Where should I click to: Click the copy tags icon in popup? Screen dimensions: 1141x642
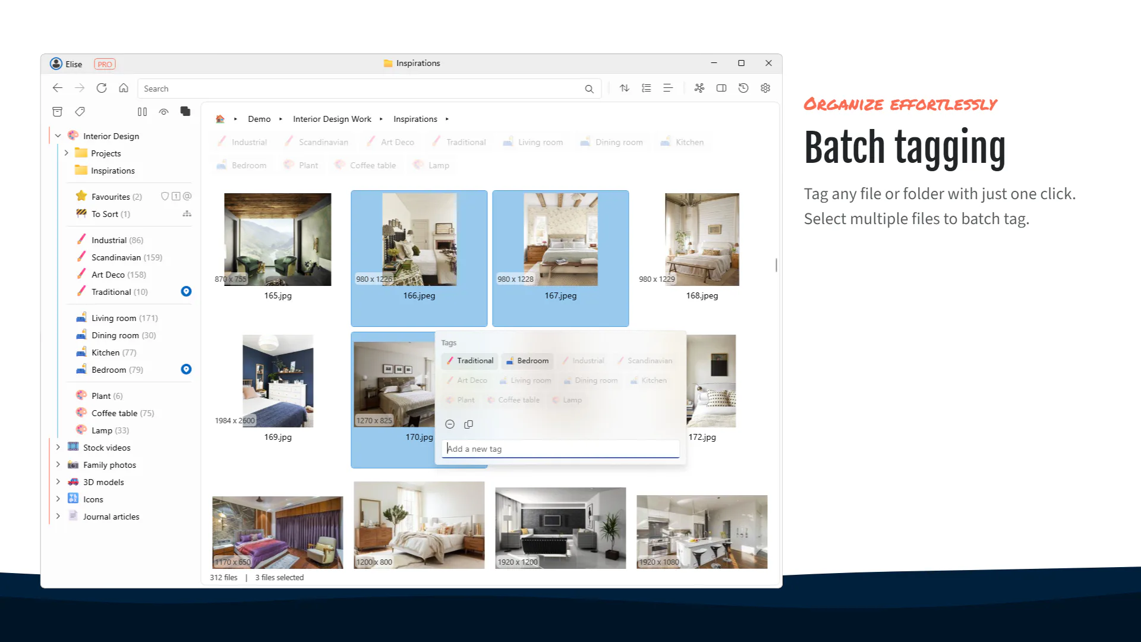coord(468,424)
